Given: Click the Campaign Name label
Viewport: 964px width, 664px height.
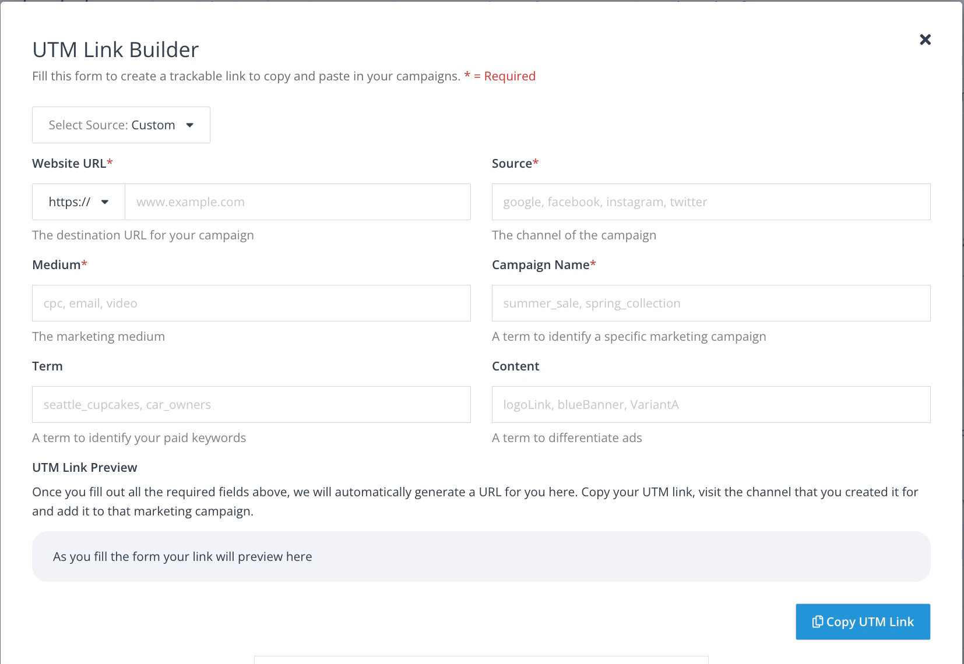Looking at the screenshot, I should point(544,264).
